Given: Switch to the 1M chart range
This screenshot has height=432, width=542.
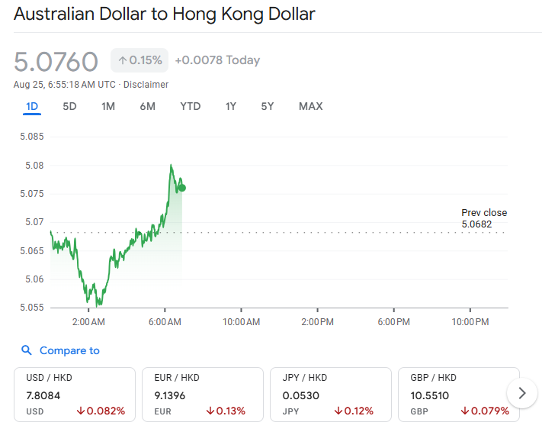Looking at the screenshot, I should 108,106.
